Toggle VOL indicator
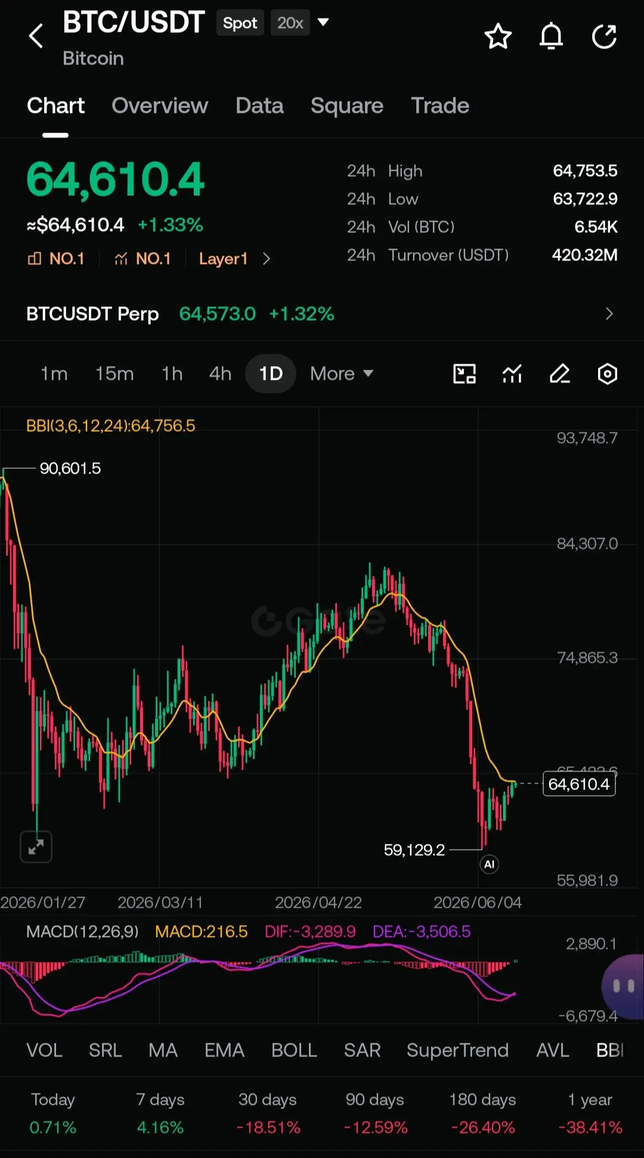The width and height of the screenshot is (644, 1158). pyautogui.click(x=44, y=1051)
